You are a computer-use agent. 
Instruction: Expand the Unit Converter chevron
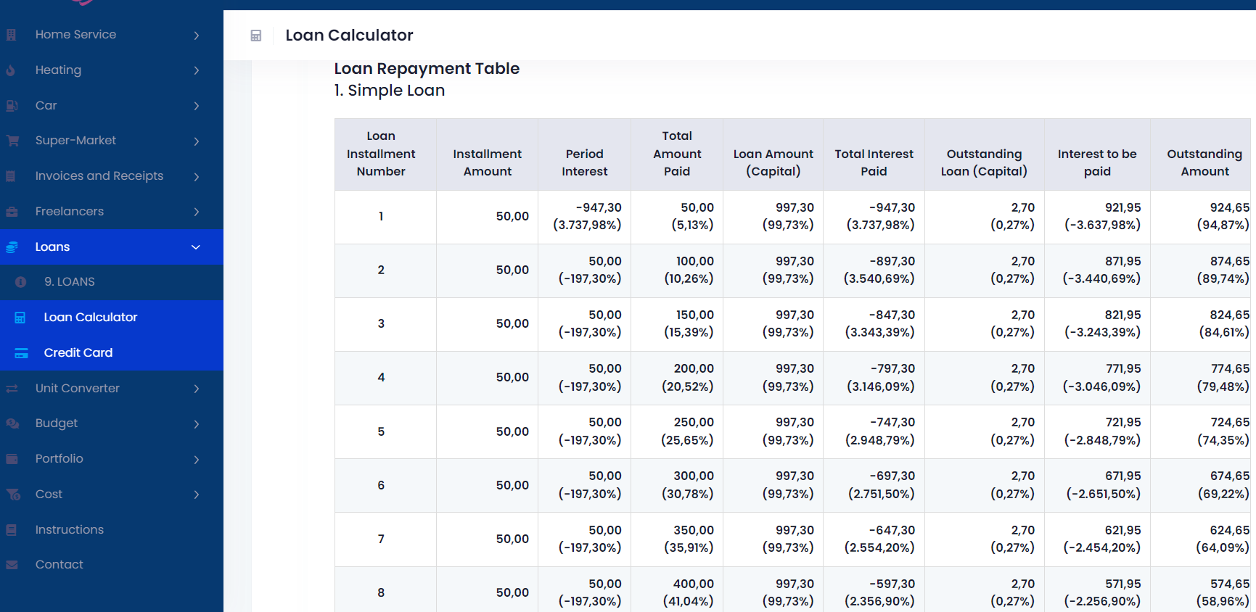(196, 389)
